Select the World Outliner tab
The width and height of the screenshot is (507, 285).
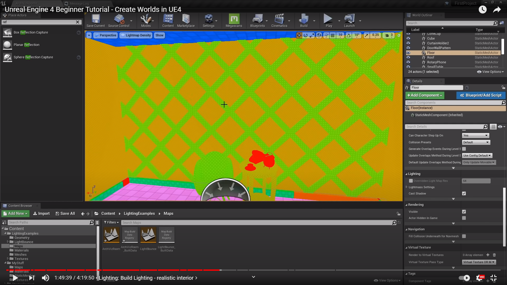[422, 15]
